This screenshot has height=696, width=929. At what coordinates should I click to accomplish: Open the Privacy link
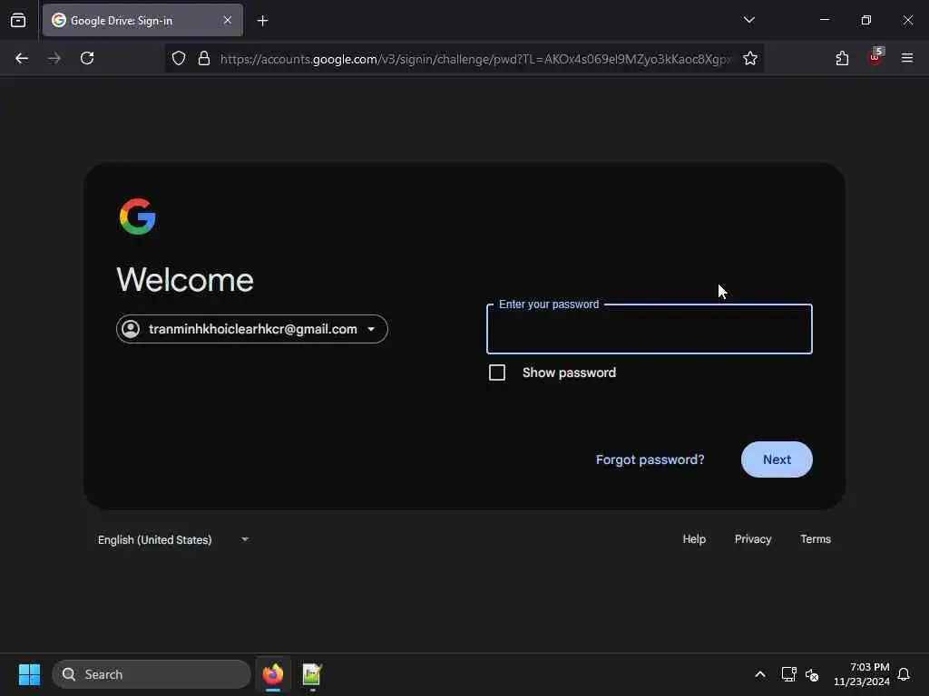[753, 539]
